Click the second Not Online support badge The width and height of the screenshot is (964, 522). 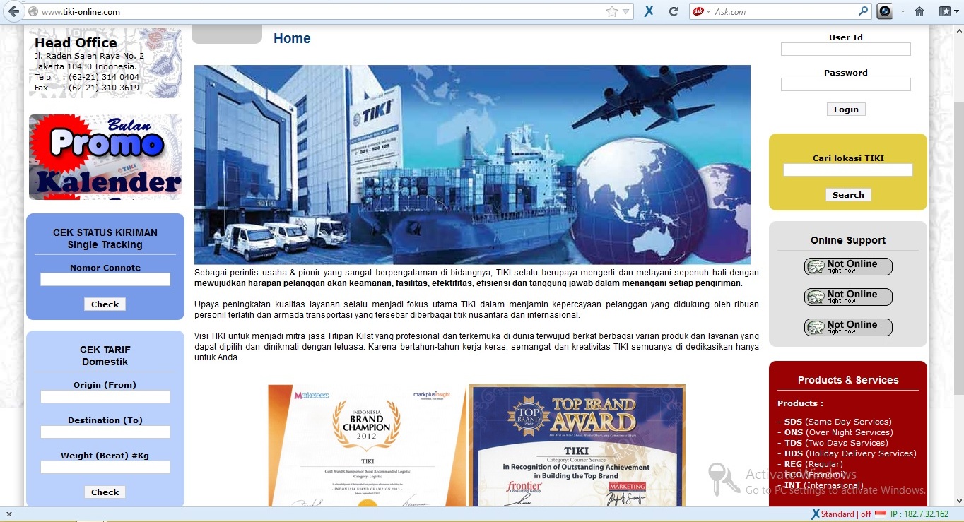coord(848,297)
